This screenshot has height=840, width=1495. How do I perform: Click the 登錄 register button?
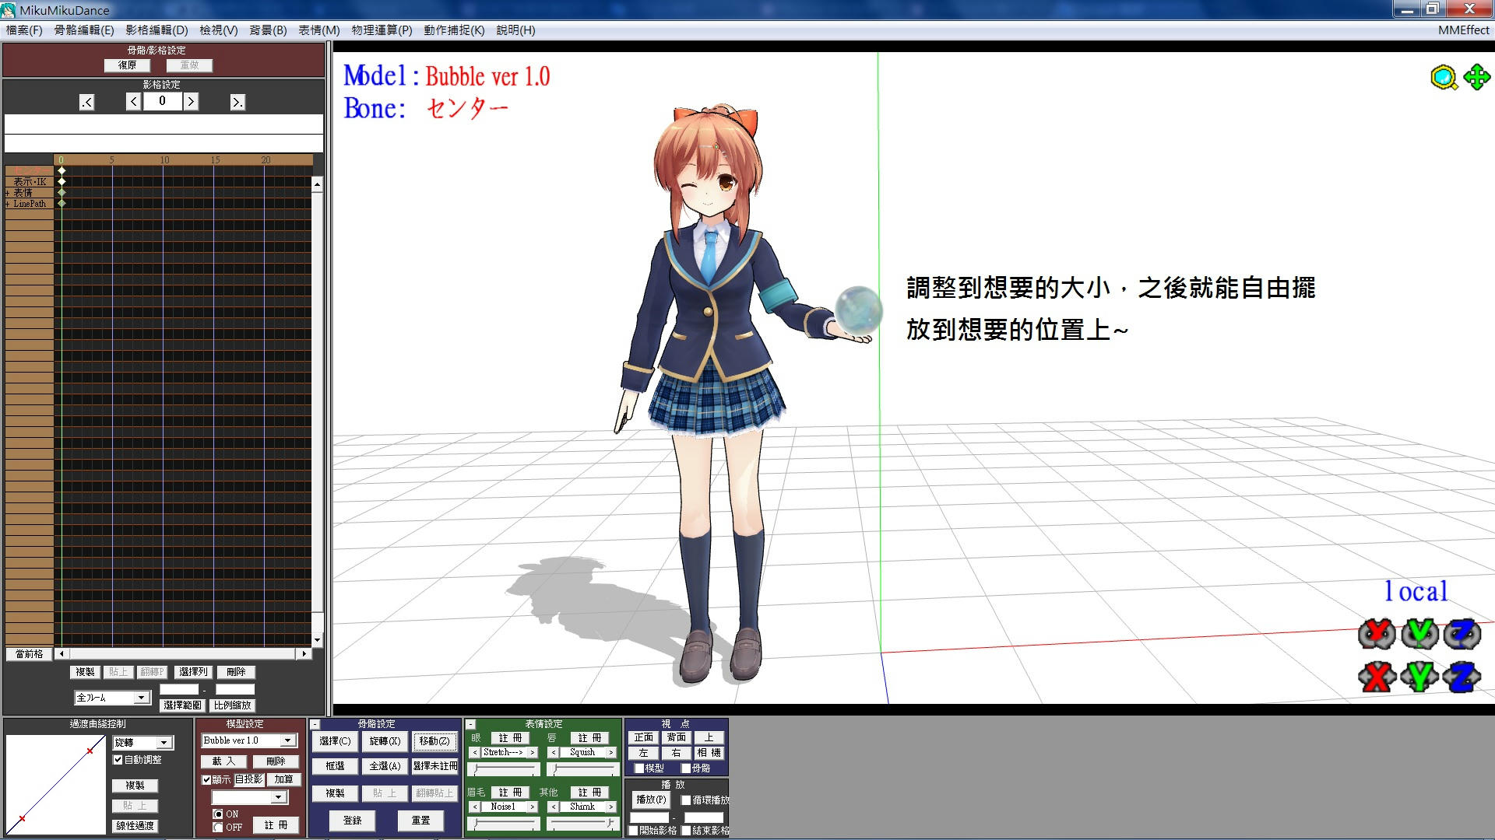coord(353,821)
